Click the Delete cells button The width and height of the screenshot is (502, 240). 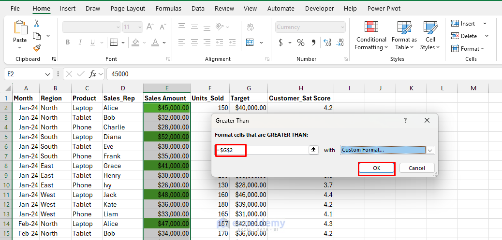(464, 36)
